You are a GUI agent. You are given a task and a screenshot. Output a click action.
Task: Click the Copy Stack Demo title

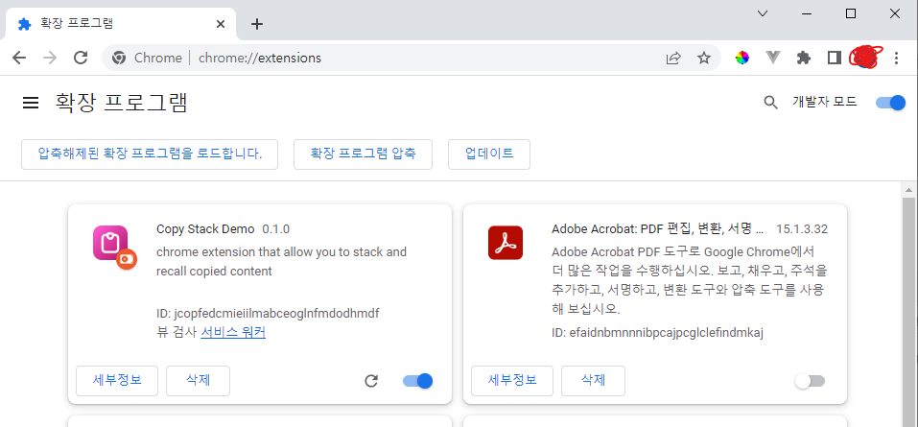[205, 228]
